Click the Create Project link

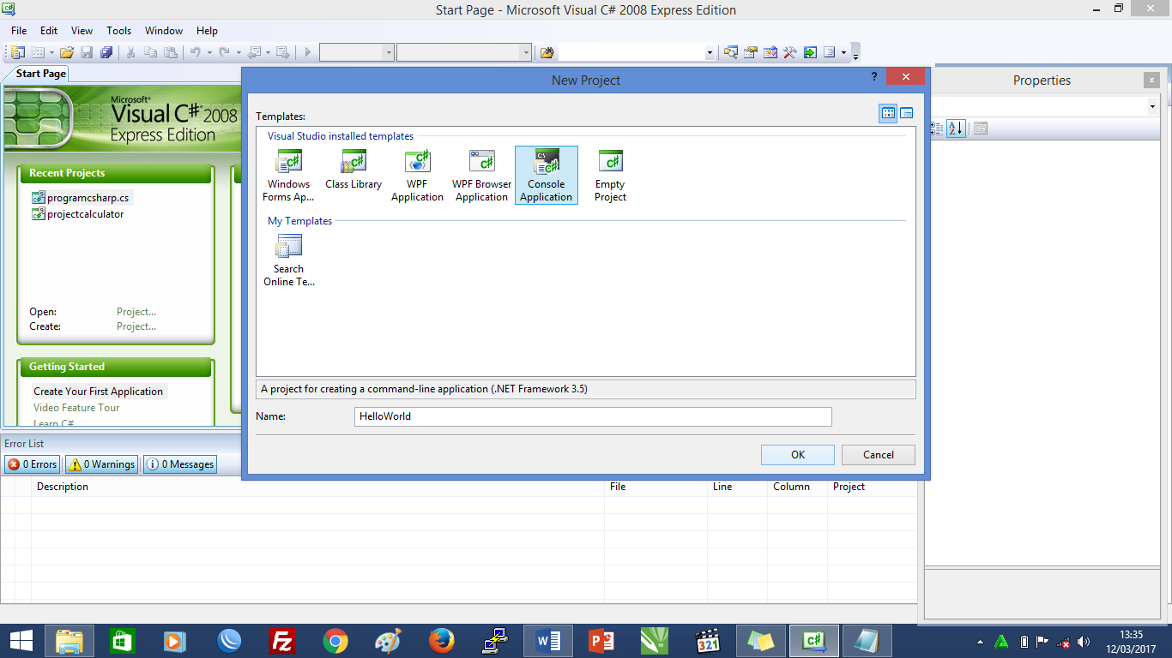tap(136, 326)
